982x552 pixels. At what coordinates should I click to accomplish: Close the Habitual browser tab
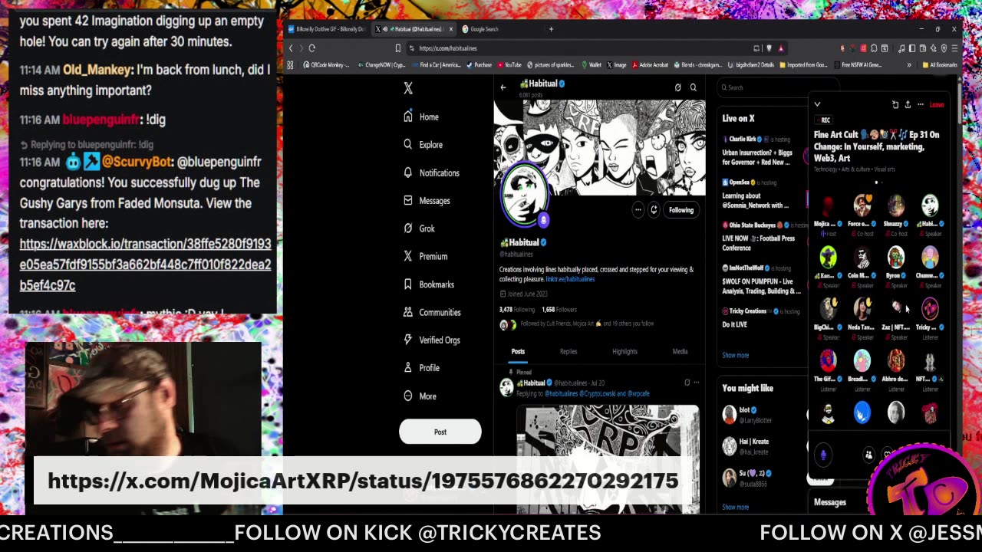(x=451, y=29)
